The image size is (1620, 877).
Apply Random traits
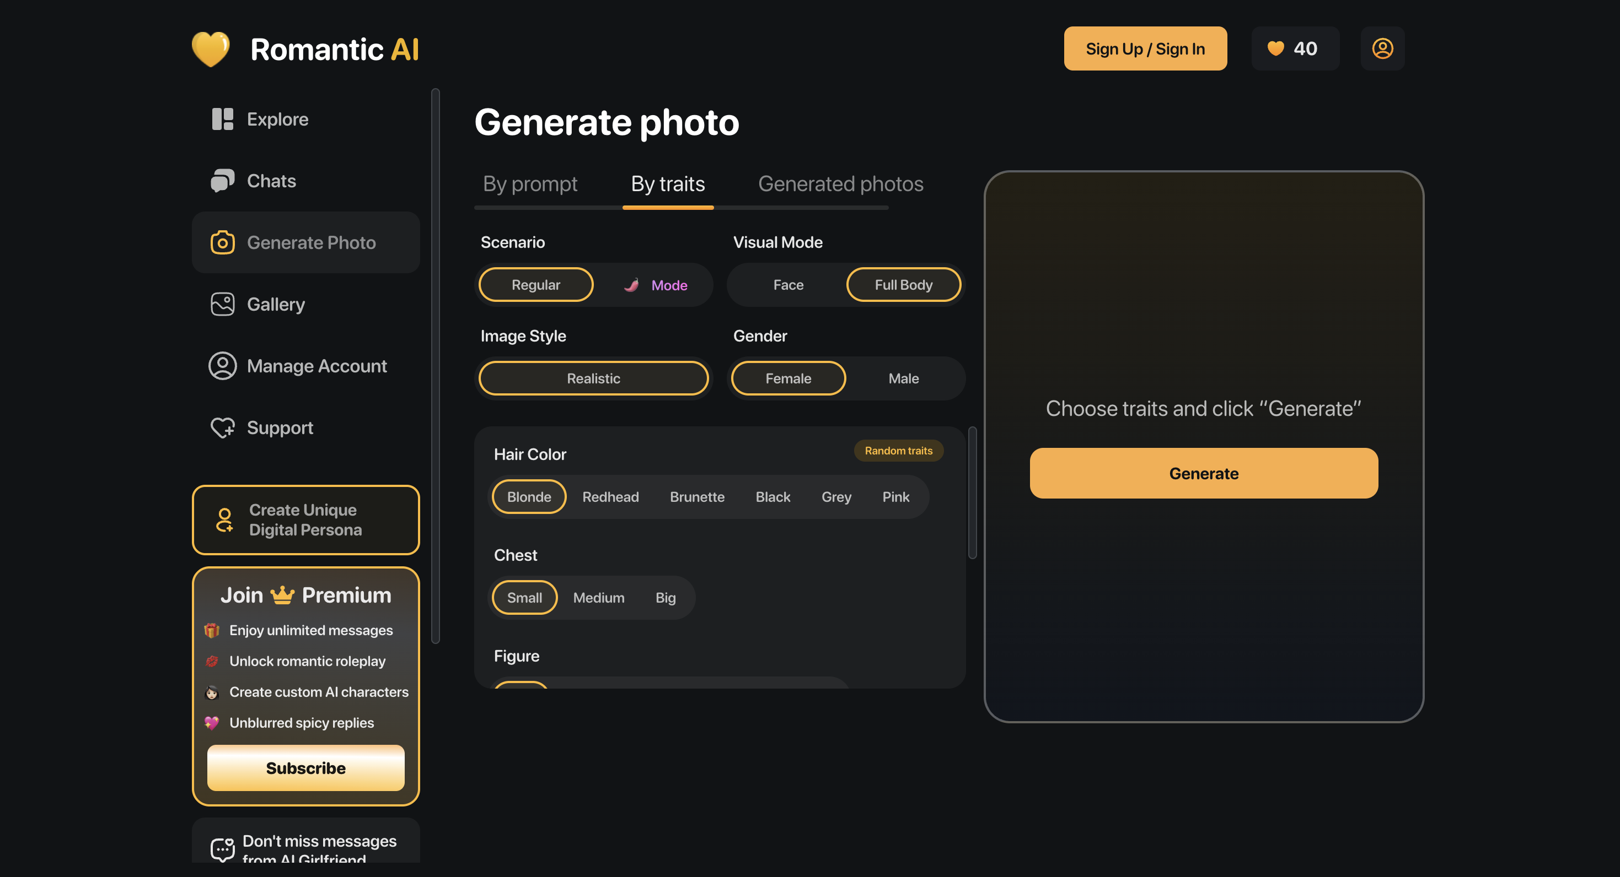pyautogui.click(x=898, y=451)
